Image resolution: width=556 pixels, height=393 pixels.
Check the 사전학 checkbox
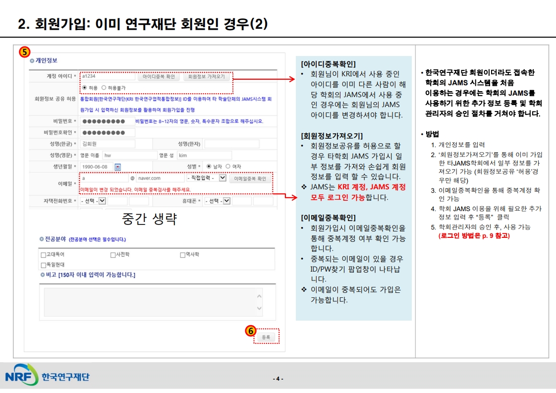point(113,255)
